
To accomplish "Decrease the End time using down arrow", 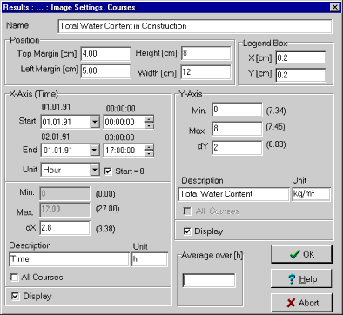I will point(149,154).
